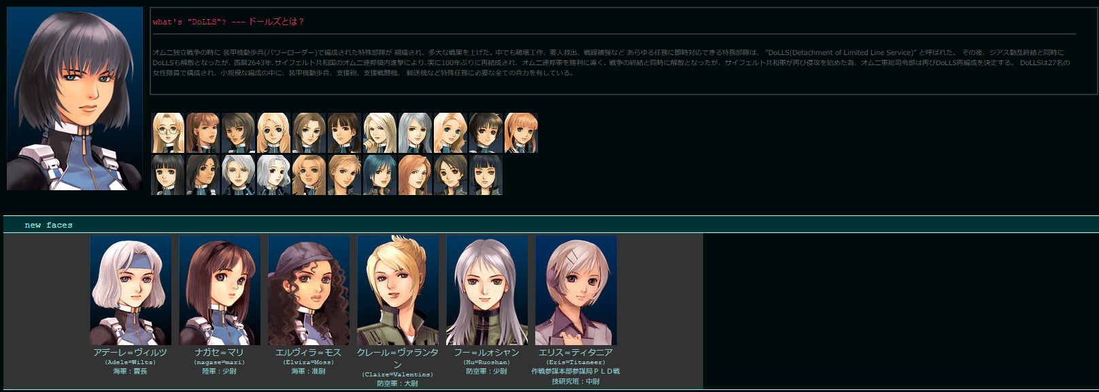Click the rank text 防空軍：大尉
Viewport: 1099px width, 392px height.
(x=398, y=384)
